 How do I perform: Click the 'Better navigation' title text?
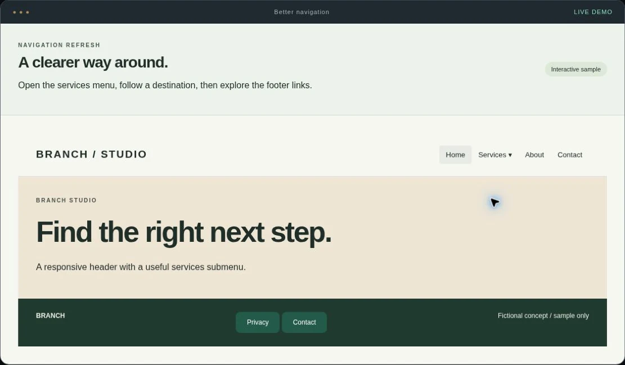(302, 12)
